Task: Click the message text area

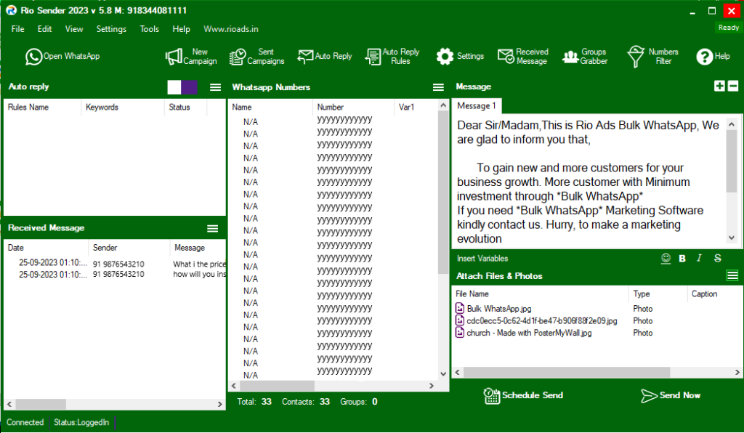Action: (x=589, y=182)
